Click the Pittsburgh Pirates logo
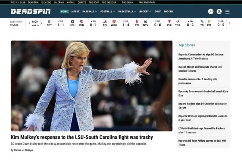Screen dimensions: 242x161 point(209,22)
